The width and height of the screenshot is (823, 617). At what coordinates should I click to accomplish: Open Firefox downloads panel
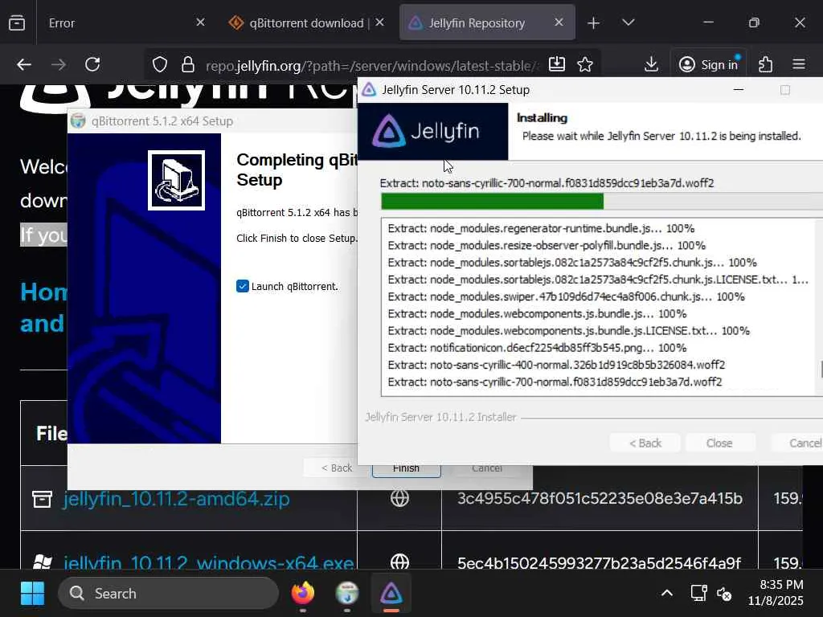coord(651,64)
